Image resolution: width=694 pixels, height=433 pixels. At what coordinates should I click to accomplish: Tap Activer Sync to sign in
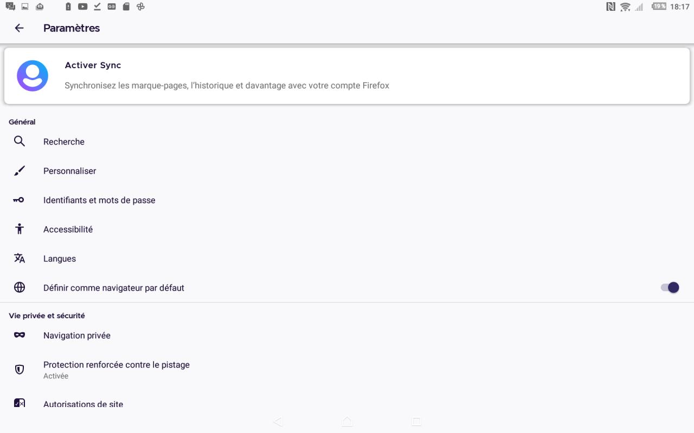(x=93, y=65)
